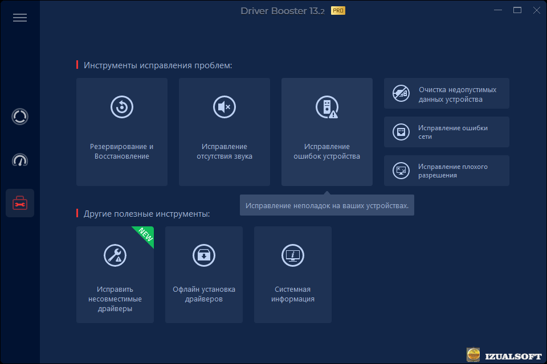The image size is (547, 364).
Task: Open "Исправление отсутствия звука" tool
Action: click(x=224, y=151)
